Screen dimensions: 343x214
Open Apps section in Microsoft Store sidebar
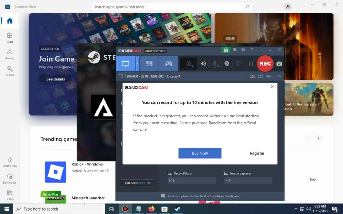(x=10, y=38)
